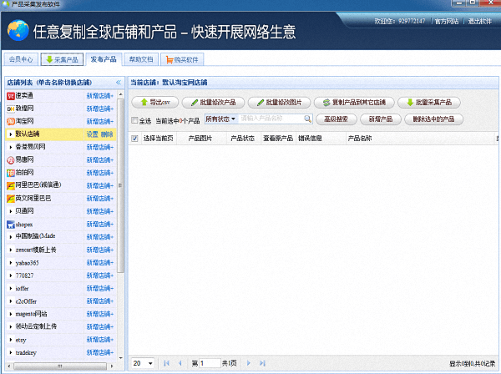Open the 会员中心 tab
Screen dimensions: 501x374
point(21,59)
